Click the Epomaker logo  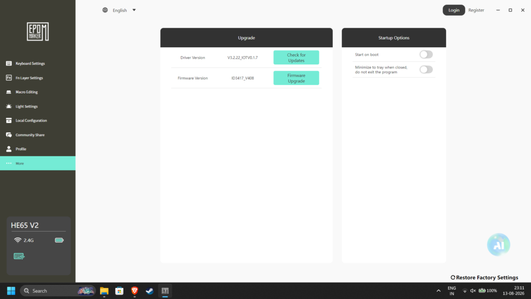[37, 32]
